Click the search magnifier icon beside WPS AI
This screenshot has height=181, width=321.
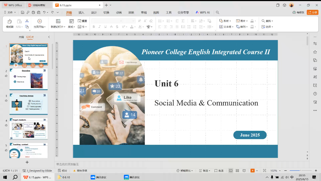218,13
